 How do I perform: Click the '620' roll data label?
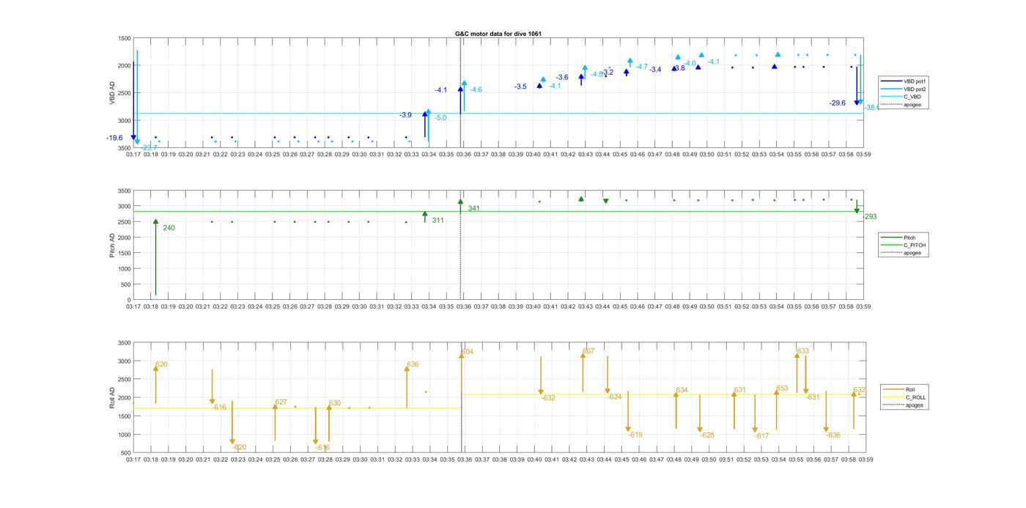pos(161,364)
